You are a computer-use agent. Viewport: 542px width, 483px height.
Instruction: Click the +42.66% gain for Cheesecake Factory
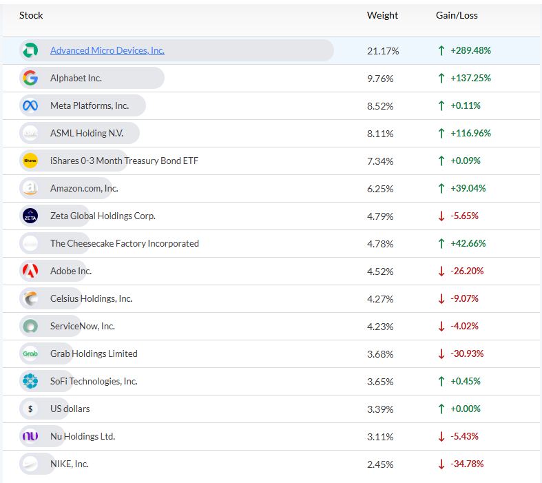click(468, 243)
